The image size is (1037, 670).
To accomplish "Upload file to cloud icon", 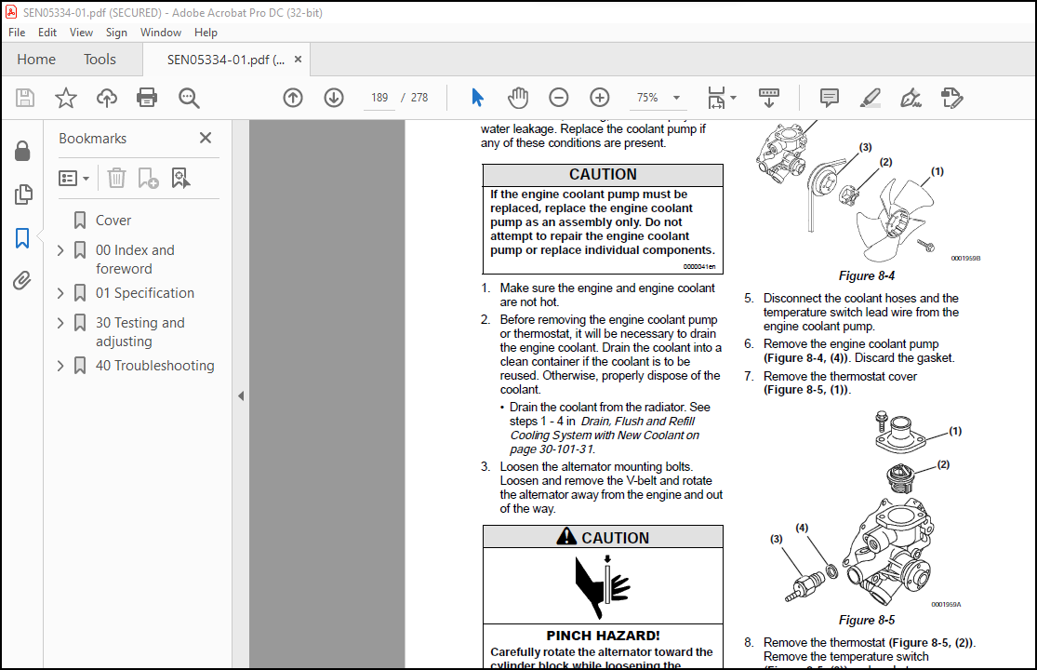I will [106, 98].
